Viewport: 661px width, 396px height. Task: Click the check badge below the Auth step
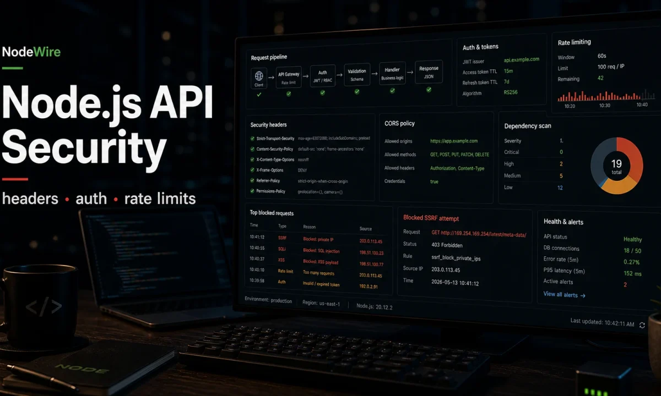coord(322,92)
